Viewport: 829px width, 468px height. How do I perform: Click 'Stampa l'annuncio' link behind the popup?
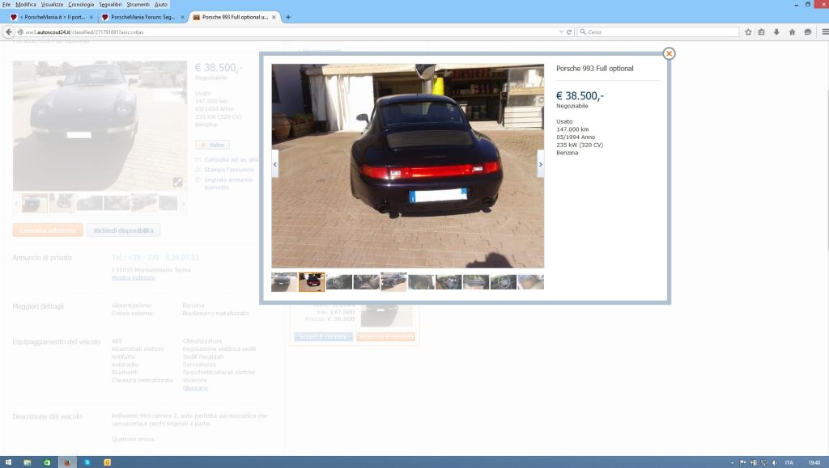coord(229,170)
